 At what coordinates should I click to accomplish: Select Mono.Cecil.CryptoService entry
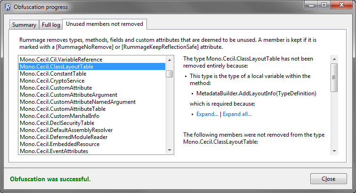click(92, 81)
